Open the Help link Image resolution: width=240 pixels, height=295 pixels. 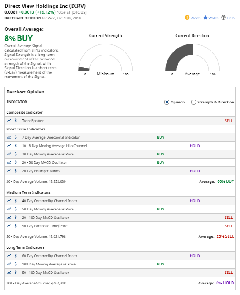231,18
